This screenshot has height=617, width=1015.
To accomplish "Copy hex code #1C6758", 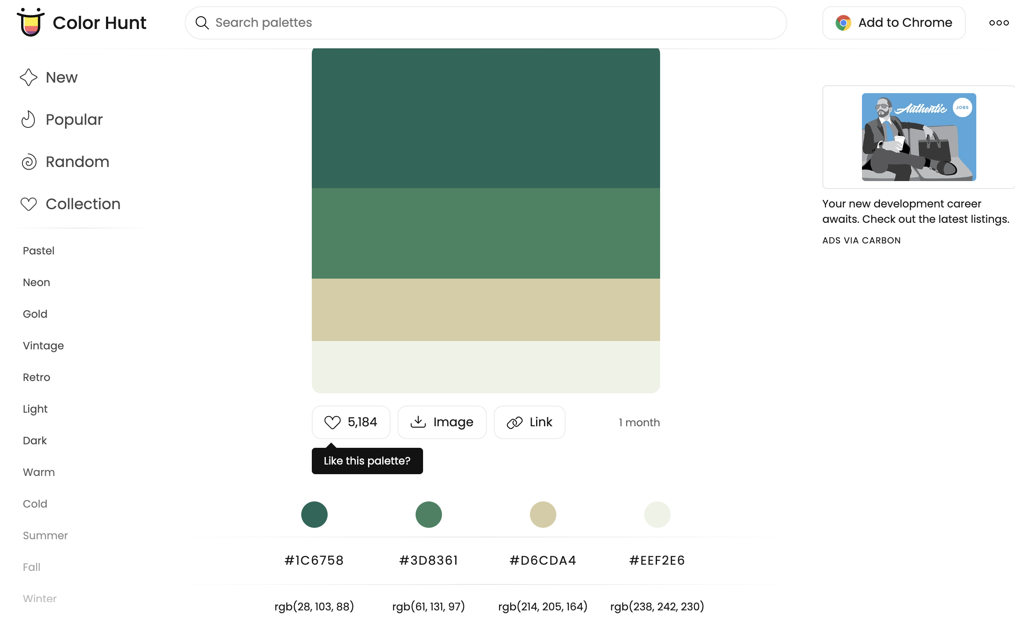I will (314, 560).
